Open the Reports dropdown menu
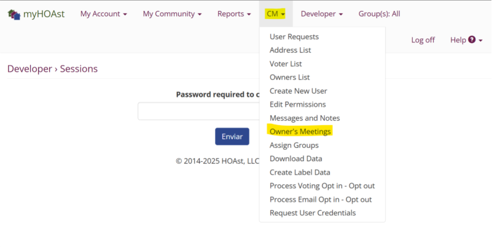The width and height of the screenshot is (492, 247). (x=234, y=13)
